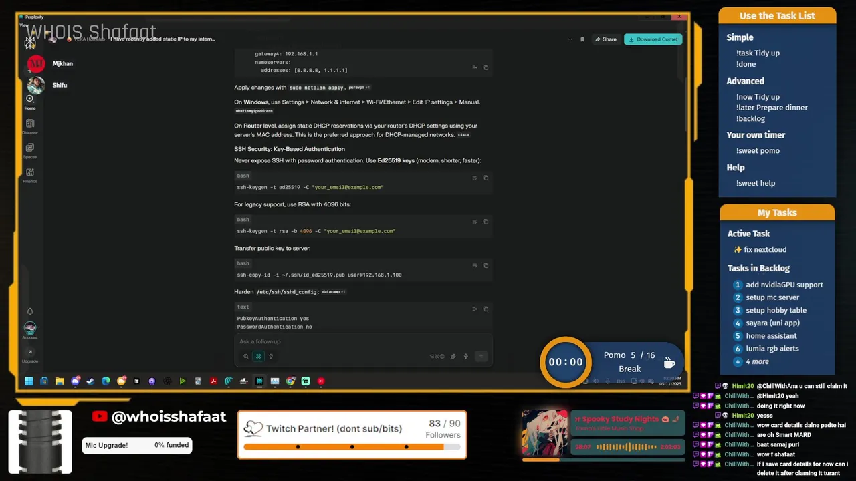Toggle line wrap on rsa 4096 code block
Viewport: 856px width, 481px height.
coord(475,222)
